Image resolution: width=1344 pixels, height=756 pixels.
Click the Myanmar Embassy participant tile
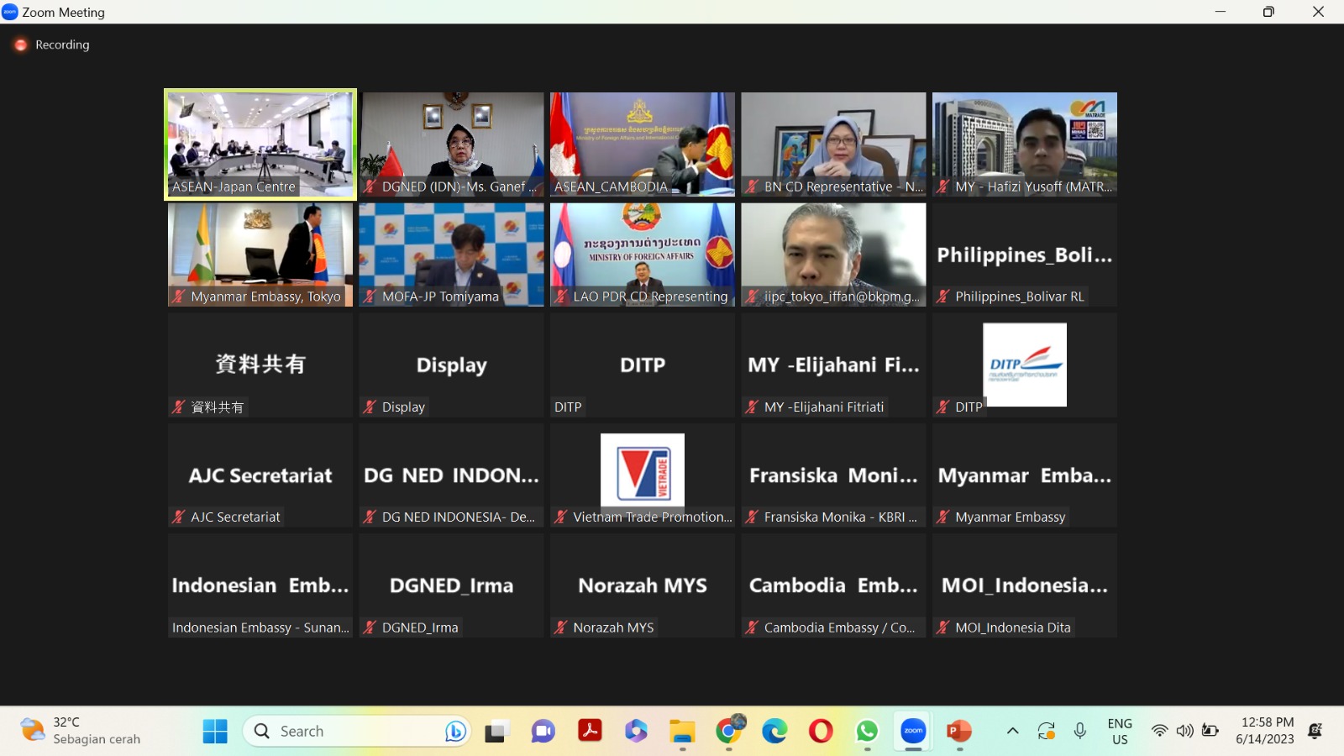tap(1025, 475)
